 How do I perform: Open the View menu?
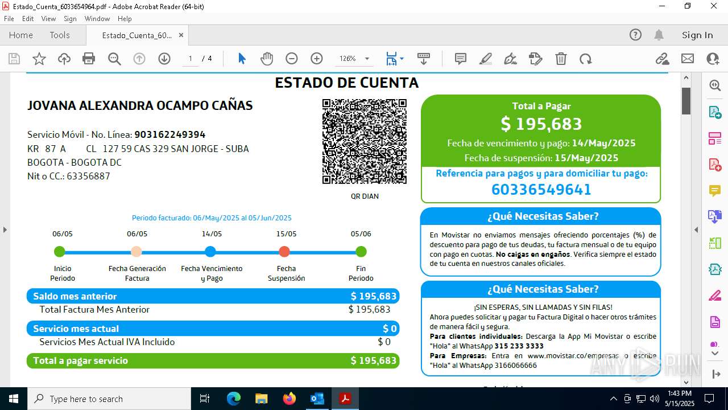click(48, 19)
